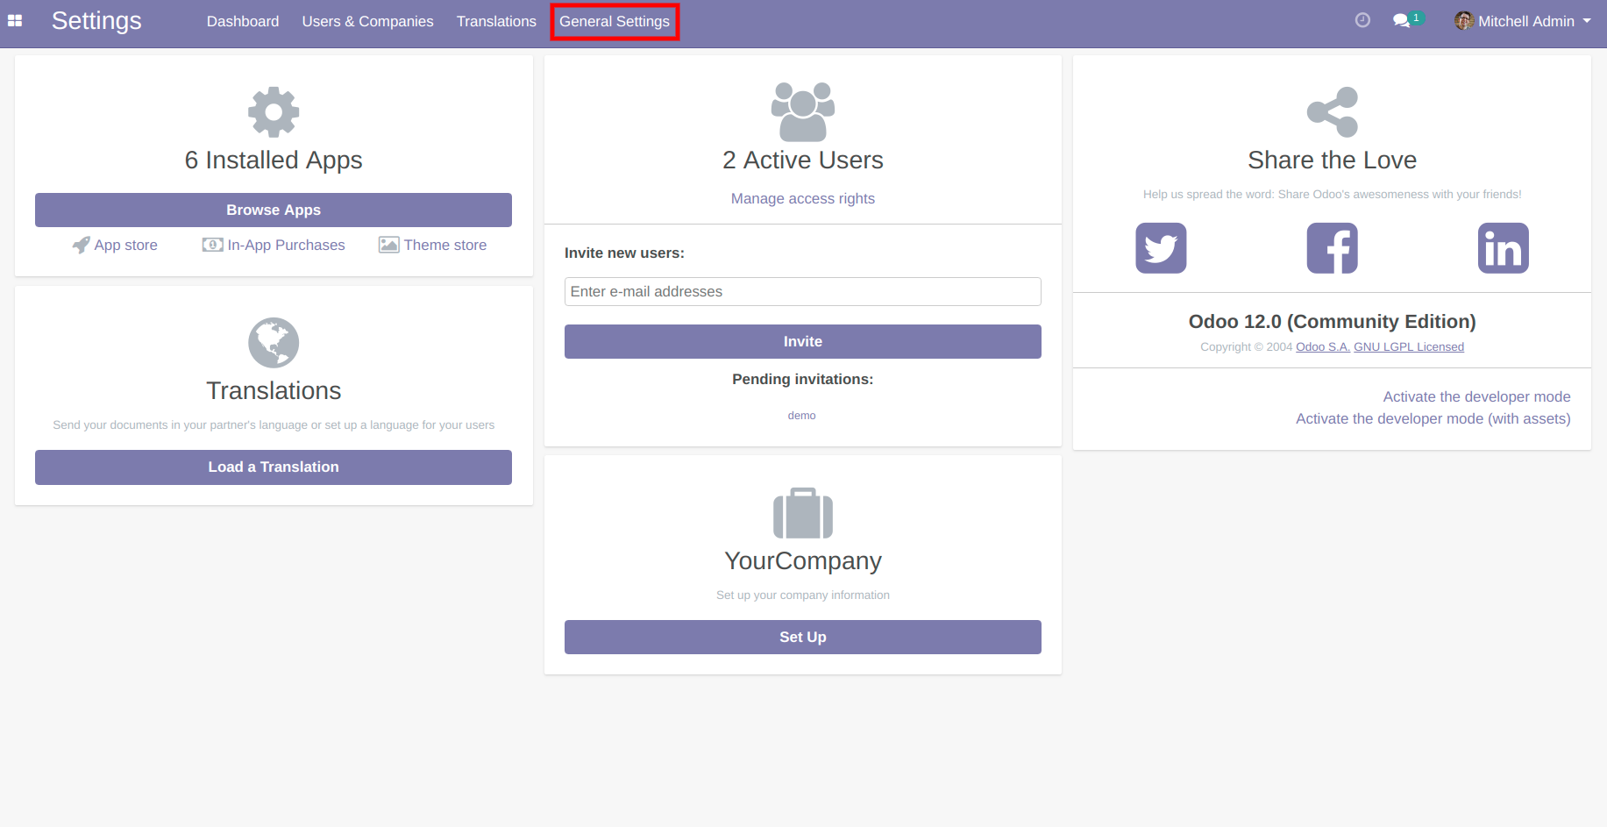The width and height of the screenshot is (1607, 827).
Task: Click the clock activities icon
Action: pos(1362,20)
